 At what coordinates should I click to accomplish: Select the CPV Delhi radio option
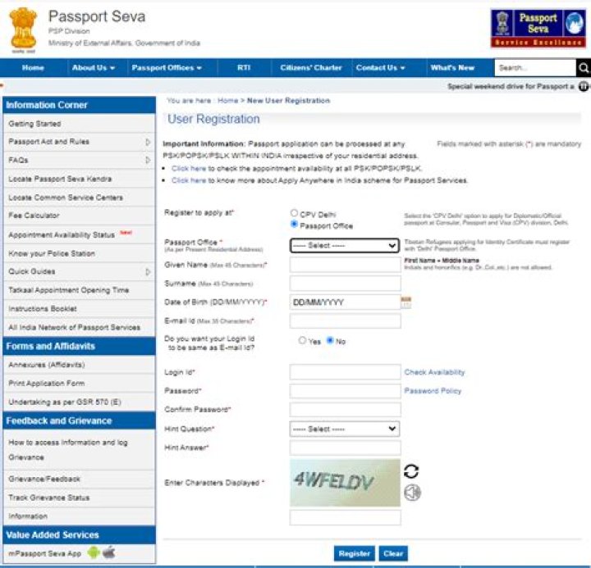[x=294, y=213]
